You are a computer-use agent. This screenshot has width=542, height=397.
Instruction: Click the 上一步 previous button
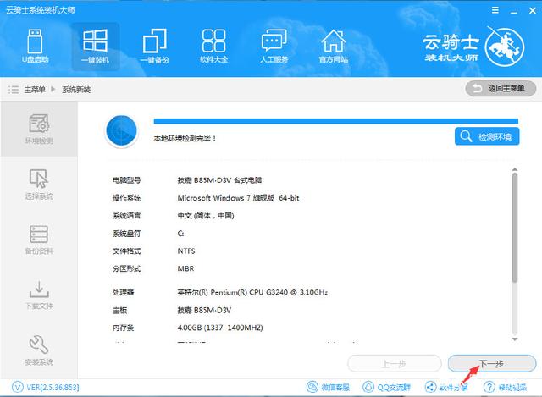[395, 363]
